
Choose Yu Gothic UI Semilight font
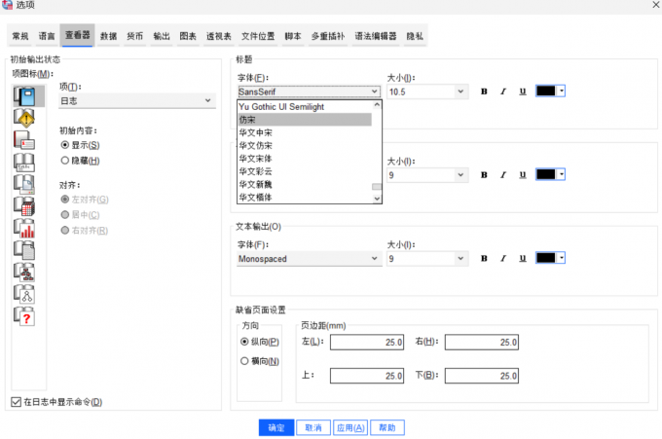305,107
